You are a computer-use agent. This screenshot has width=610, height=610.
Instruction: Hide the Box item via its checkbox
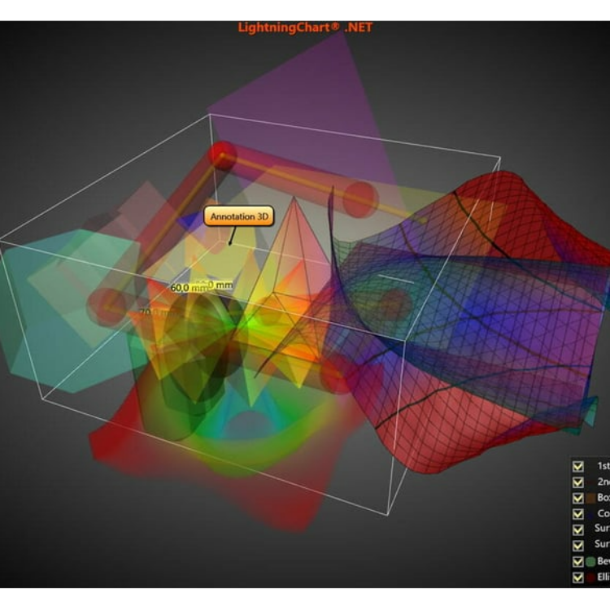[x=578, y=498]
